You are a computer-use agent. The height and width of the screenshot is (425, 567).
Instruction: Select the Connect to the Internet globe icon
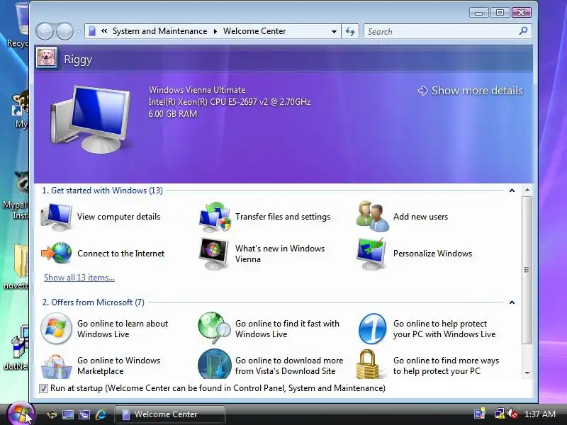(x=57, y=253)
